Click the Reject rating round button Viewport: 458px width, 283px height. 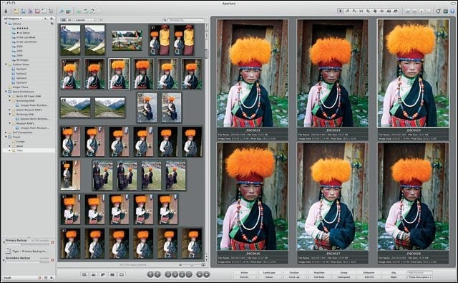click(x=168, y=274)
